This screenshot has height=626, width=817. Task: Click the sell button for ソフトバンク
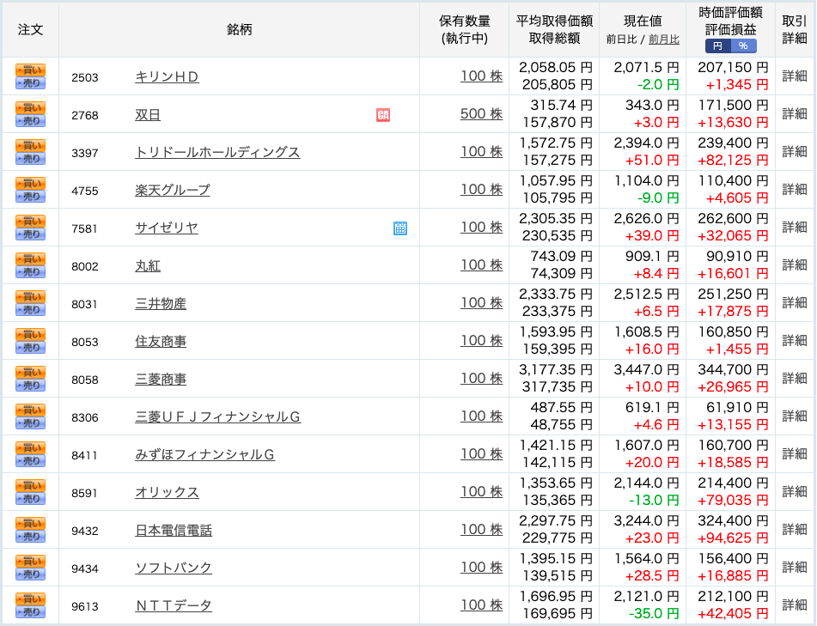30,574
